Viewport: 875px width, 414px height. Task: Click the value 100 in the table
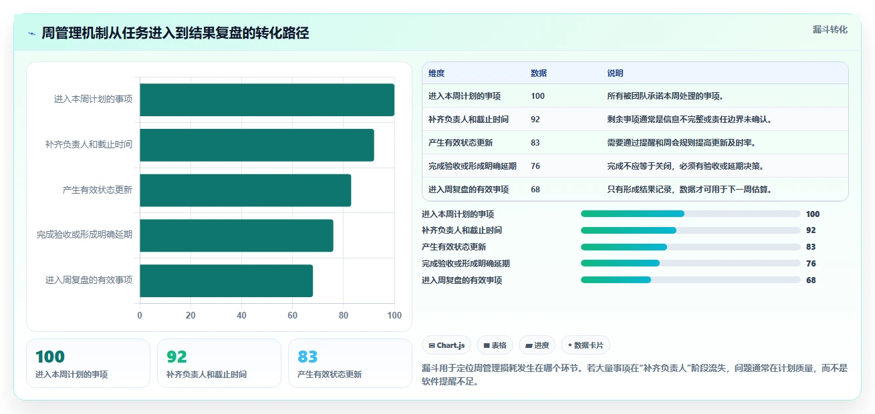[537, 96]
